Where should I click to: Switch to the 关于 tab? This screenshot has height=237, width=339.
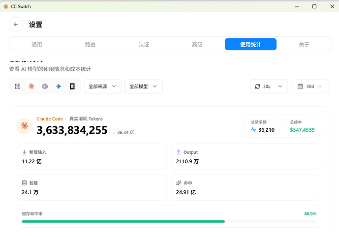point(304,44)
